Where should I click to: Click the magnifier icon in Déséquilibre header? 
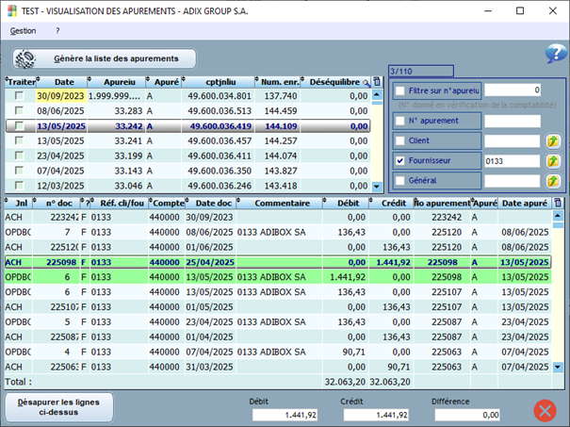click(x=366, y=83)
